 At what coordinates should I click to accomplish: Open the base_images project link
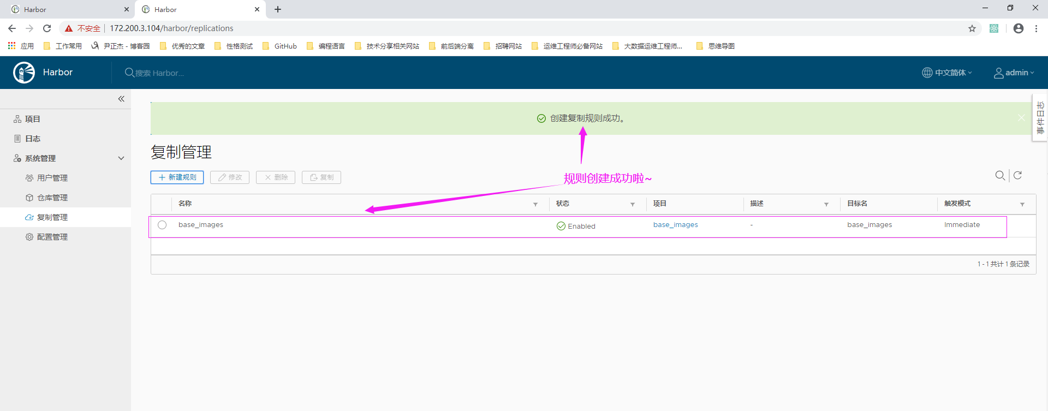[675, 225]
